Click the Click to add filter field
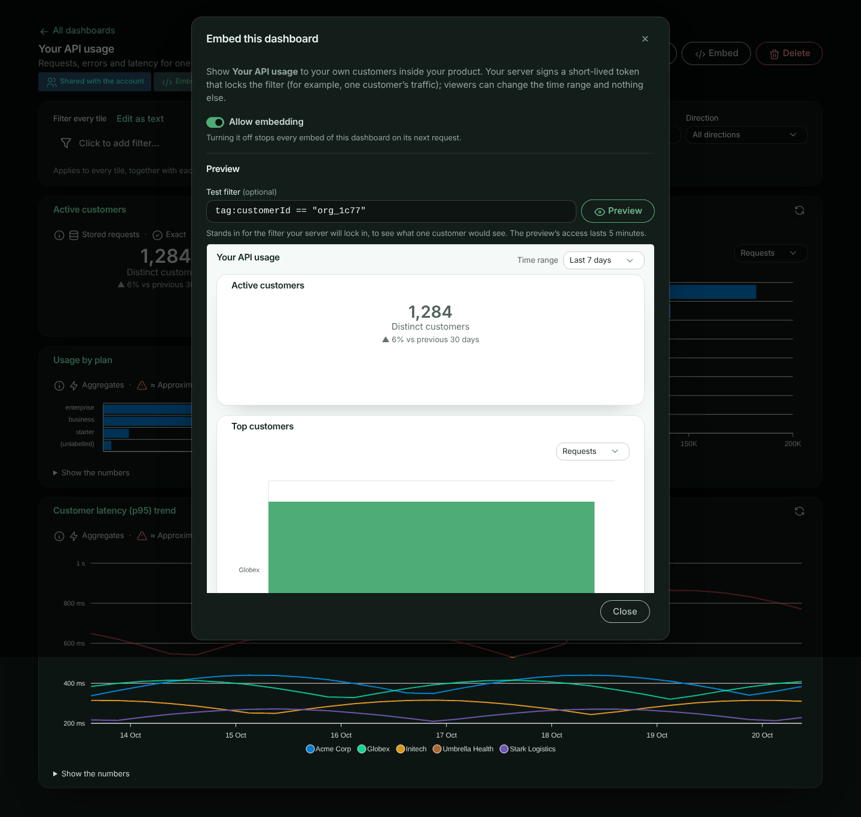This screenshot has width=861, height=817. pyautogui.click(x=119, y=143)
